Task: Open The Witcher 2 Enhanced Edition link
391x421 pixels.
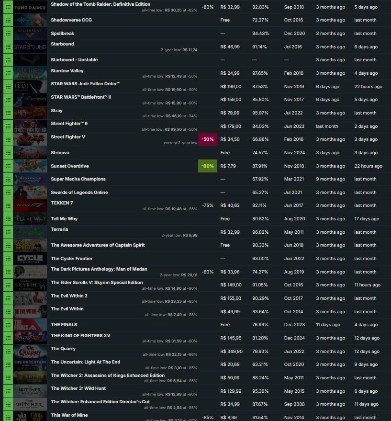Action: pyautogui.click(x=108, y=375)
